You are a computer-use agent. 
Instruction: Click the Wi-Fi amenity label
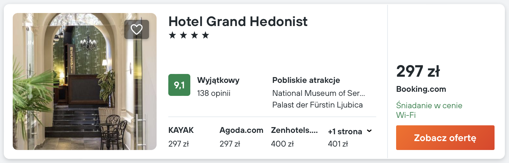406,115
